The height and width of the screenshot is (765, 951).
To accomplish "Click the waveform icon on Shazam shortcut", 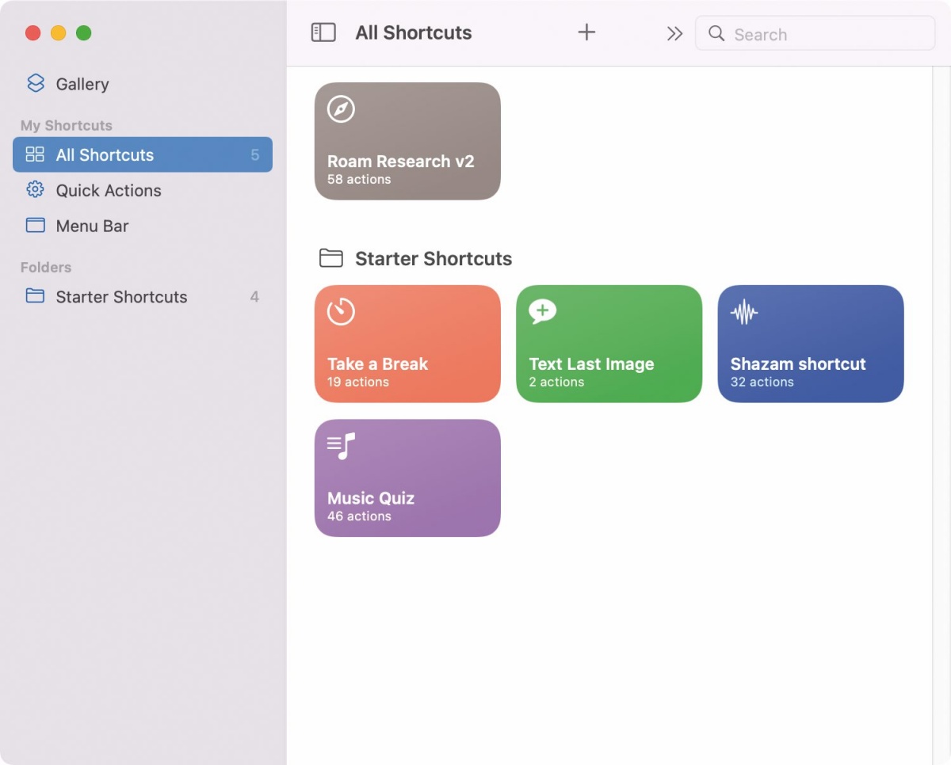I will [744, 313].
